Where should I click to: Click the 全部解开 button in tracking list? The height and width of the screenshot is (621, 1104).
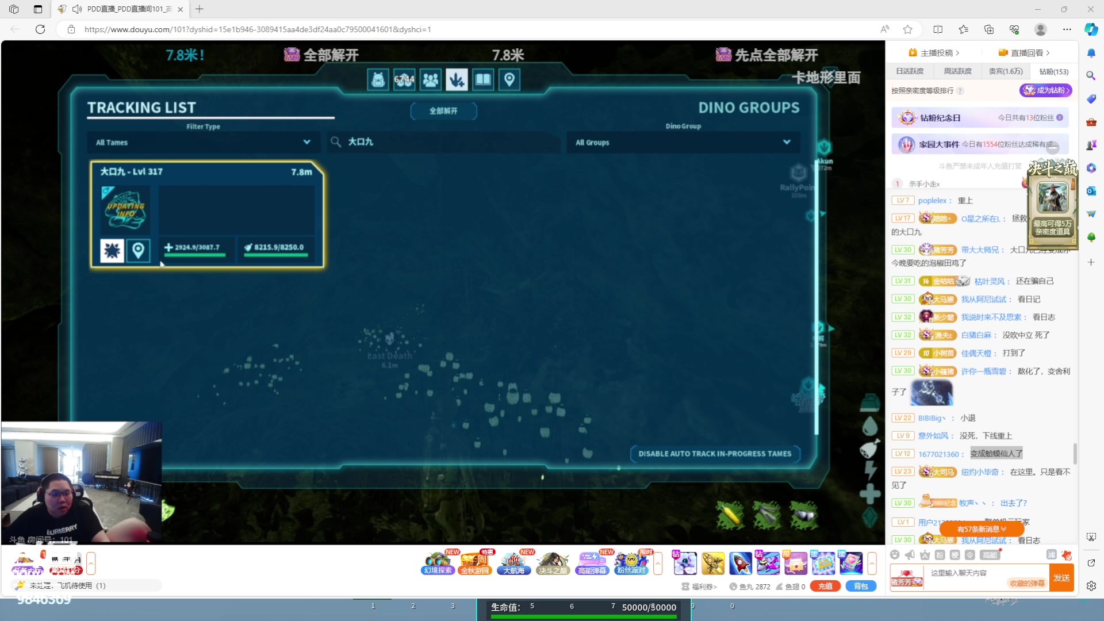[x=443, y=111]
